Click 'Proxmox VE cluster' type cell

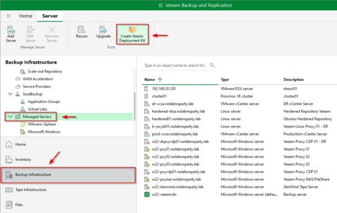click(x=236, y=96)
